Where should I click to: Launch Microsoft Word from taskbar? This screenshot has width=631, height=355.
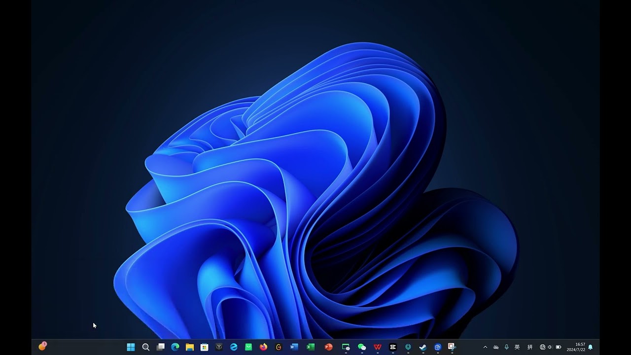[x=294, y=347]
